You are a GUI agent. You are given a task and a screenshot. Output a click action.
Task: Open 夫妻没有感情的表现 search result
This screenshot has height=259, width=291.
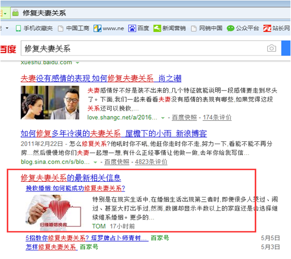[101, 78]
